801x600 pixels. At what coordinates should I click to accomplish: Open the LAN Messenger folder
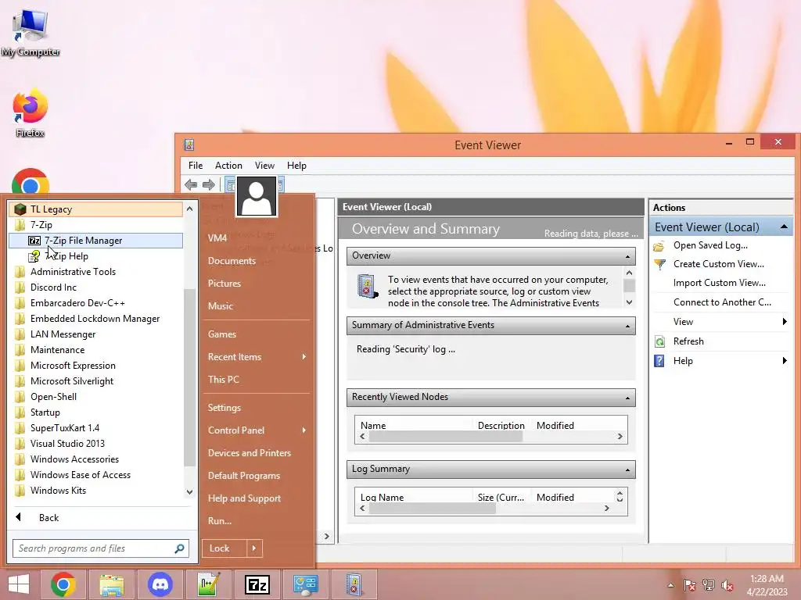(x=95, y=334)
